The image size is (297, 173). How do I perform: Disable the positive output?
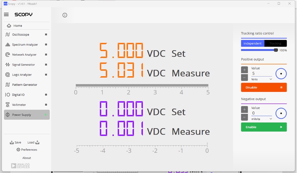pyautogui.click(x=264, y=88)
